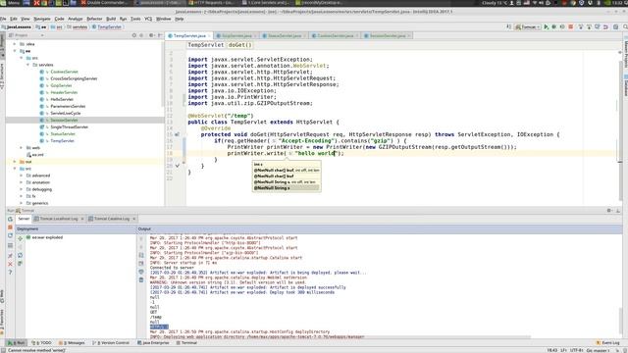
Task: Open Menu button in OS top panel
Action: [x=11, y=3]
